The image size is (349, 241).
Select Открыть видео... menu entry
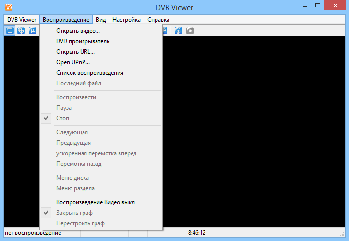tap(101, 31)
